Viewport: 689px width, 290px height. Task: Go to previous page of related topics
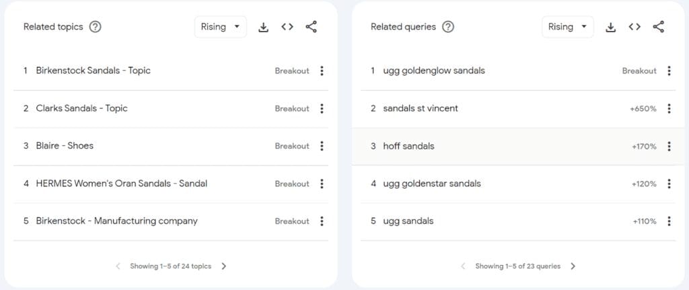[118, 266]
